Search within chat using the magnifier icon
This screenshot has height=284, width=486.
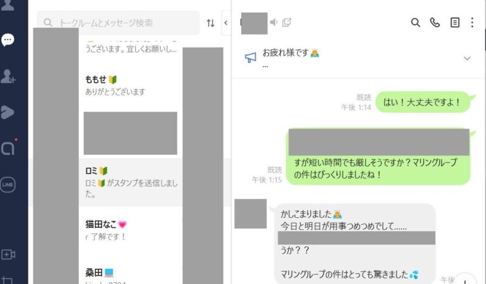[416, 22]
